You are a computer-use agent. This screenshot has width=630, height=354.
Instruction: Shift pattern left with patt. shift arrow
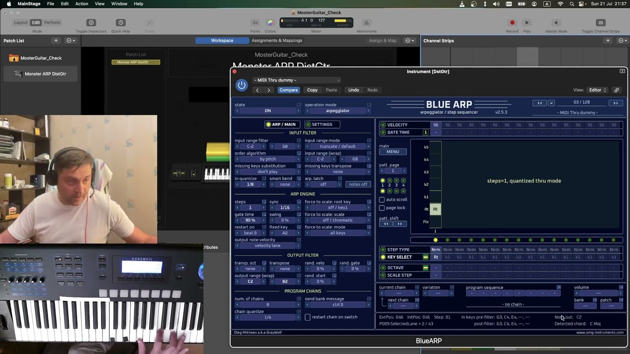click(x=386, y=224)
